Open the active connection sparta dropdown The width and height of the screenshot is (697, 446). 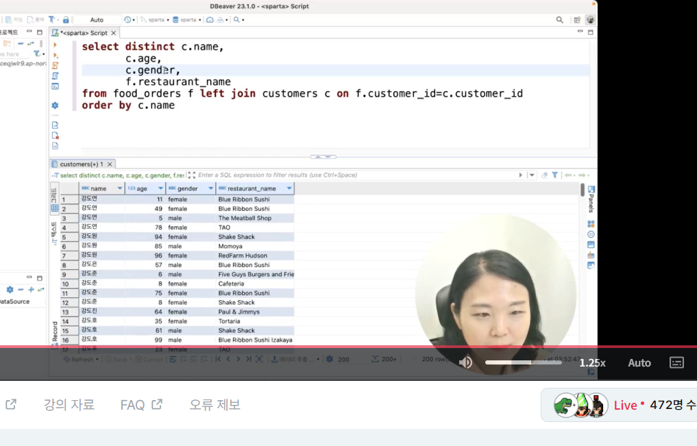(155, 20)
